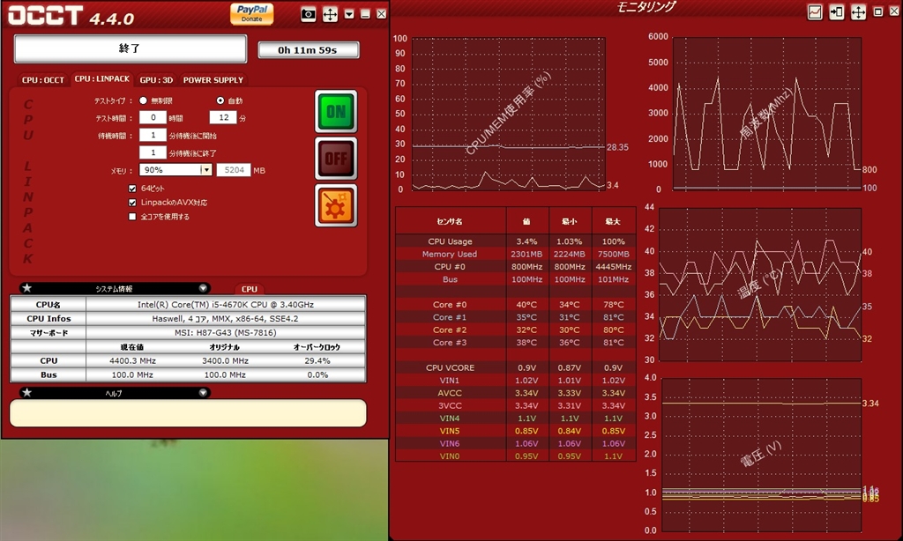This screenshot has width=903, height=541.
Task: Close the monitoring window
Action: [x=894, y=11]
